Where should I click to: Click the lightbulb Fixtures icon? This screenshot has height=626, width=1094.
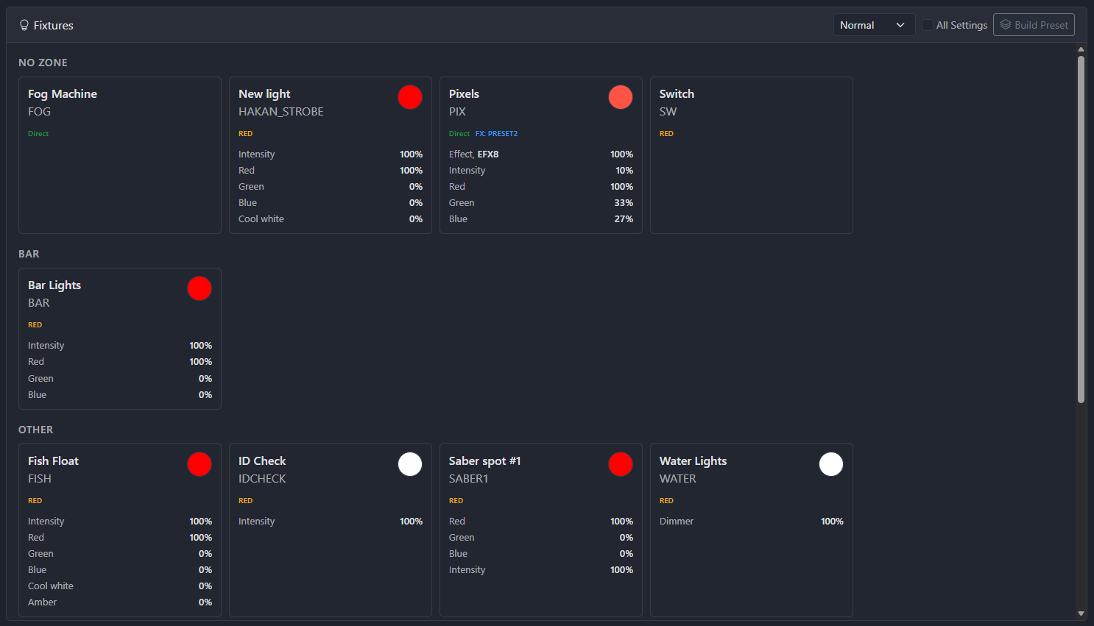24,25
